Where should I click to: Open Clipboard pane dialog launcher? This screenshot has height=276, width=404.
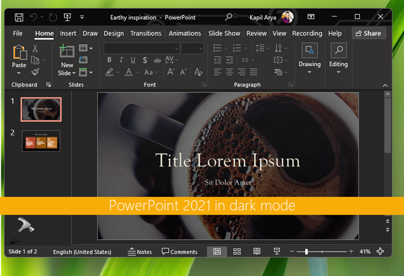[49, 85]
